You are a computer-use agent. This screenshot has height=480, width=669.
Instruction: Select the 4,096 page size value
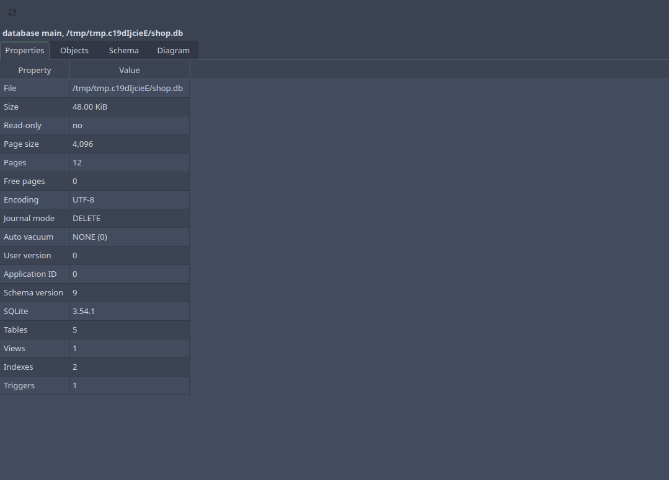click(x=130, y=144)
